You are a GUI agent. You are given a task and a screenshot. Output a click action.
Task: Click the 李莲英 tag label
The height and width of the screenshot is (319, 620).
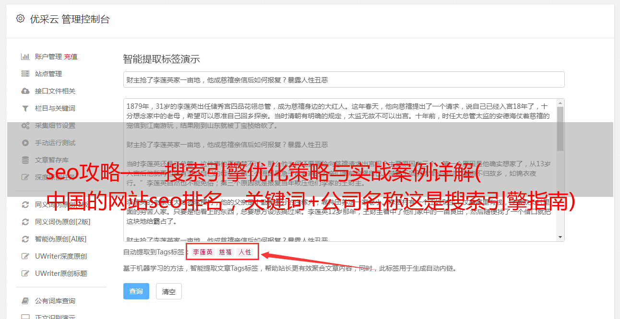(203, 252)
